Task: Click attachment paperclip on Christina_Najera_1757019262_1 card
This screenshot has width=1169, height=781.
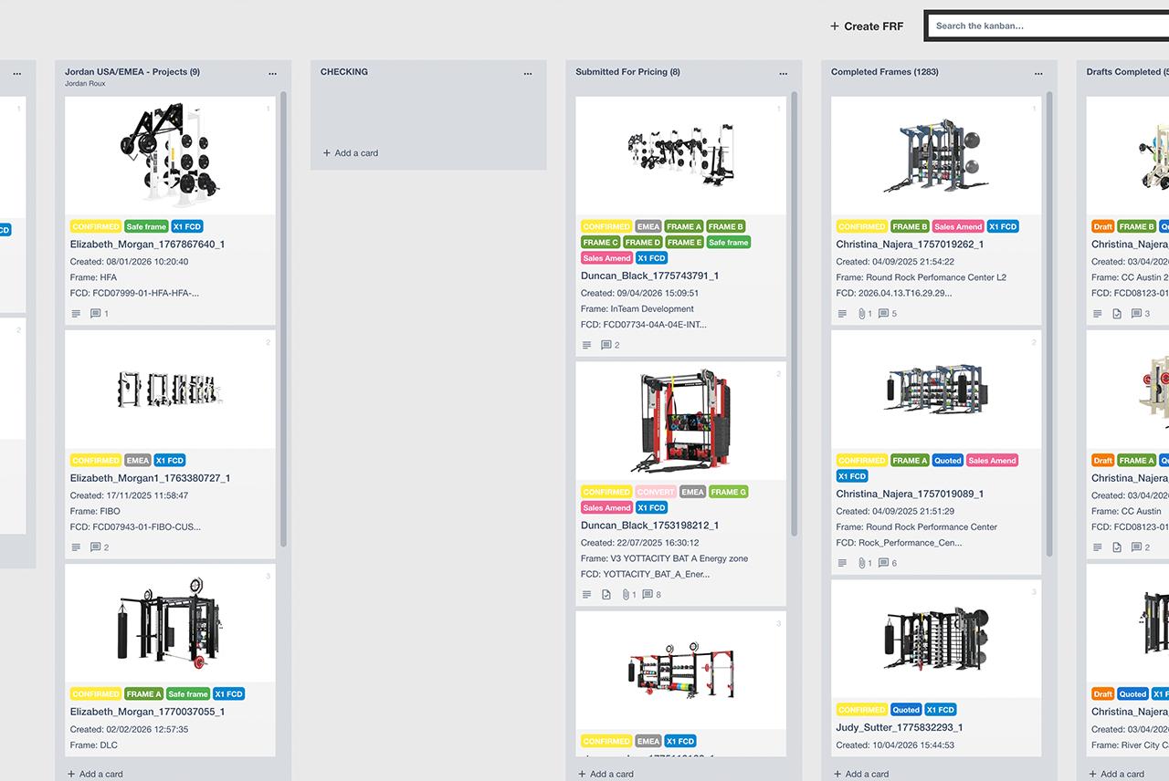Action: pos(860,314)
